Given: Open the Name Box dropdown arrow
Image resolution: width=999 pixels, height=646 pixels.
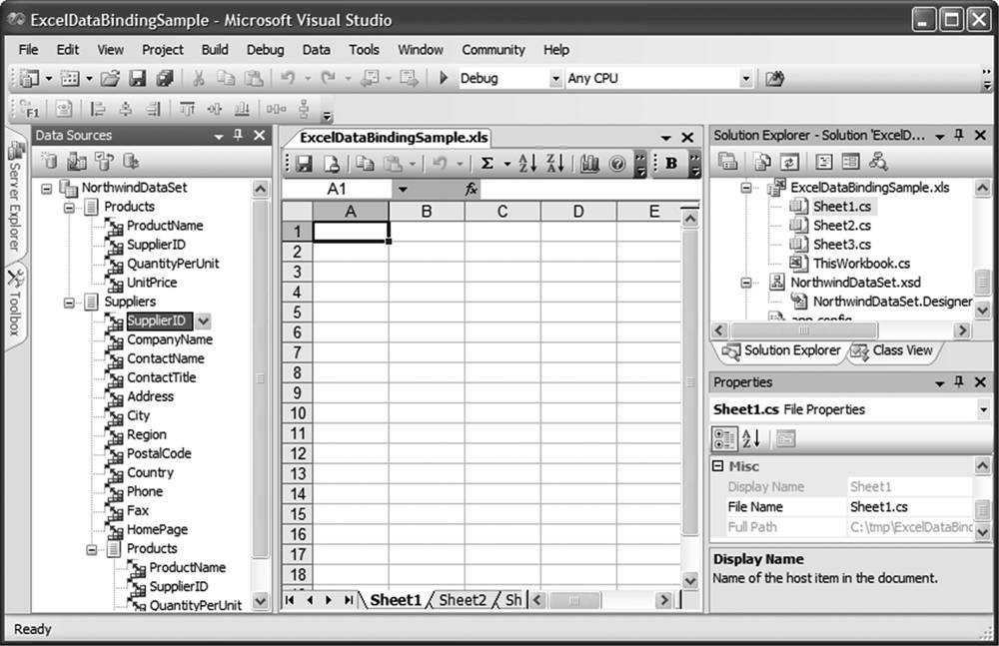Looking at the screenshot, I should pyautogui.click(x=403, y=189).
